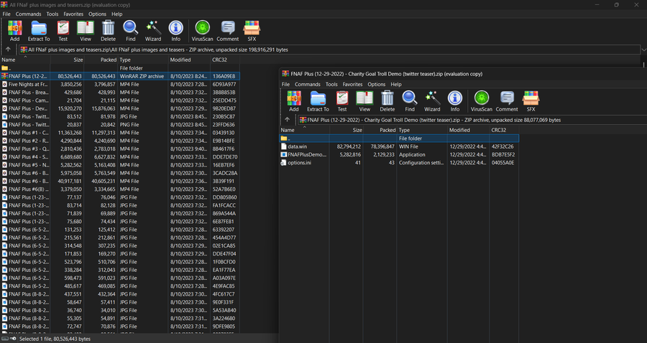Run VirusScan in back WinRAR window
The height and width of the screenshot is (343, 647).
click(202, 31)
